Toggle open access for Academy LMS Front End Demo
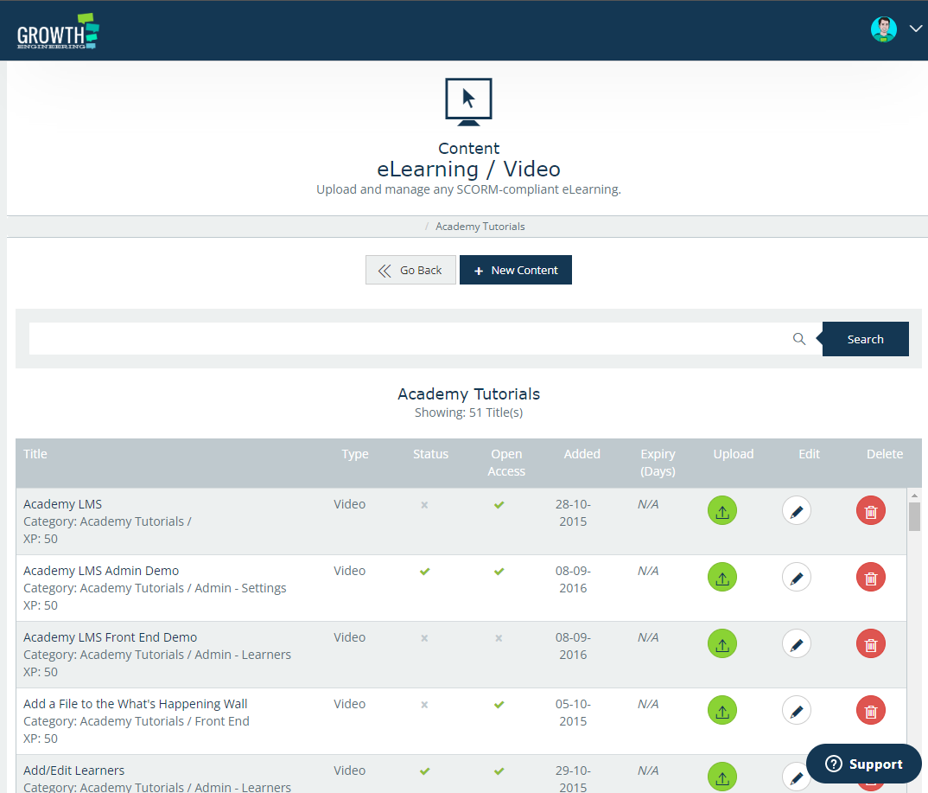 pos(499,638)
